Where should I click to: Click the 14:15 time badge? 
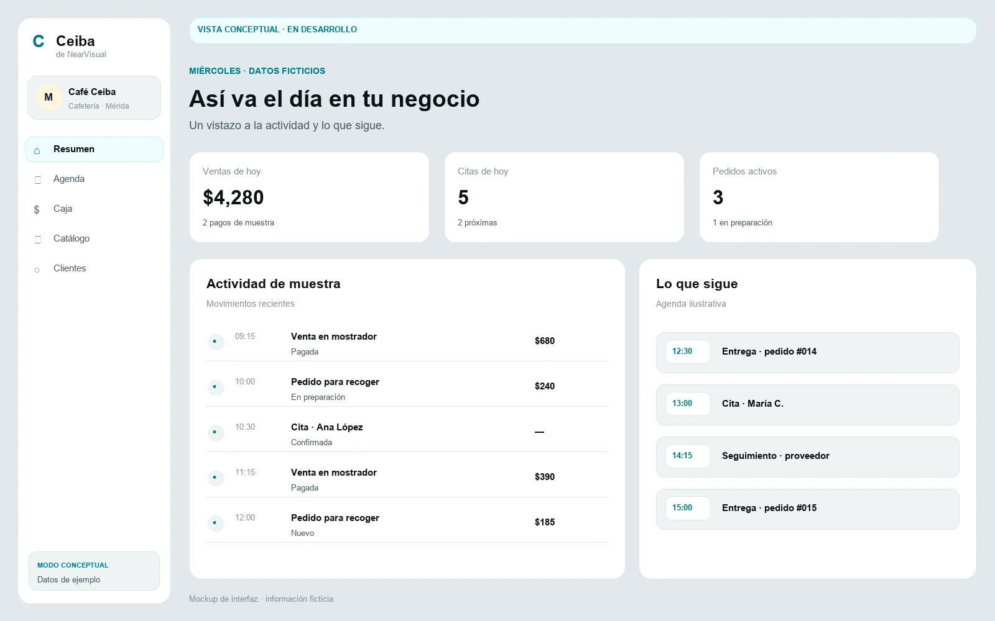coord(688,456)
